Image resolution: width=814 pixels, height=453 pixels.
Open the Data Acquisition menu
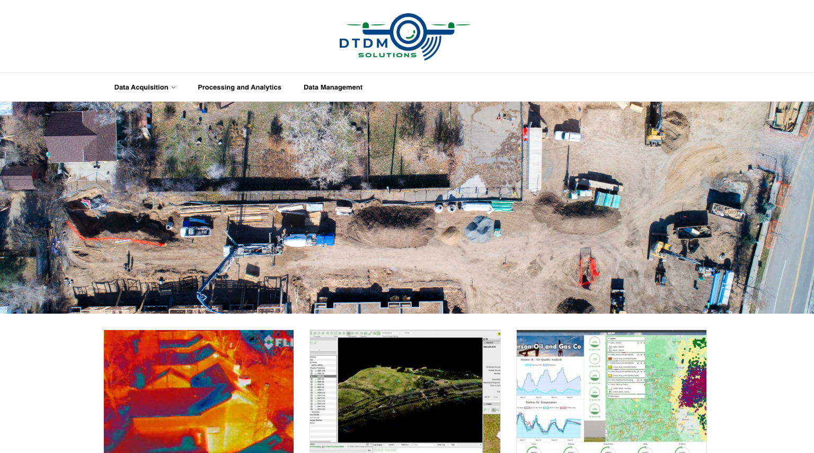pos(141,87)
